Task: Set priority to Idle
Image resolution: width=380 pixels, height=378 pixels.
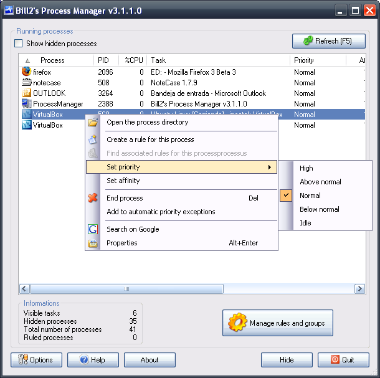Action: 325,223
